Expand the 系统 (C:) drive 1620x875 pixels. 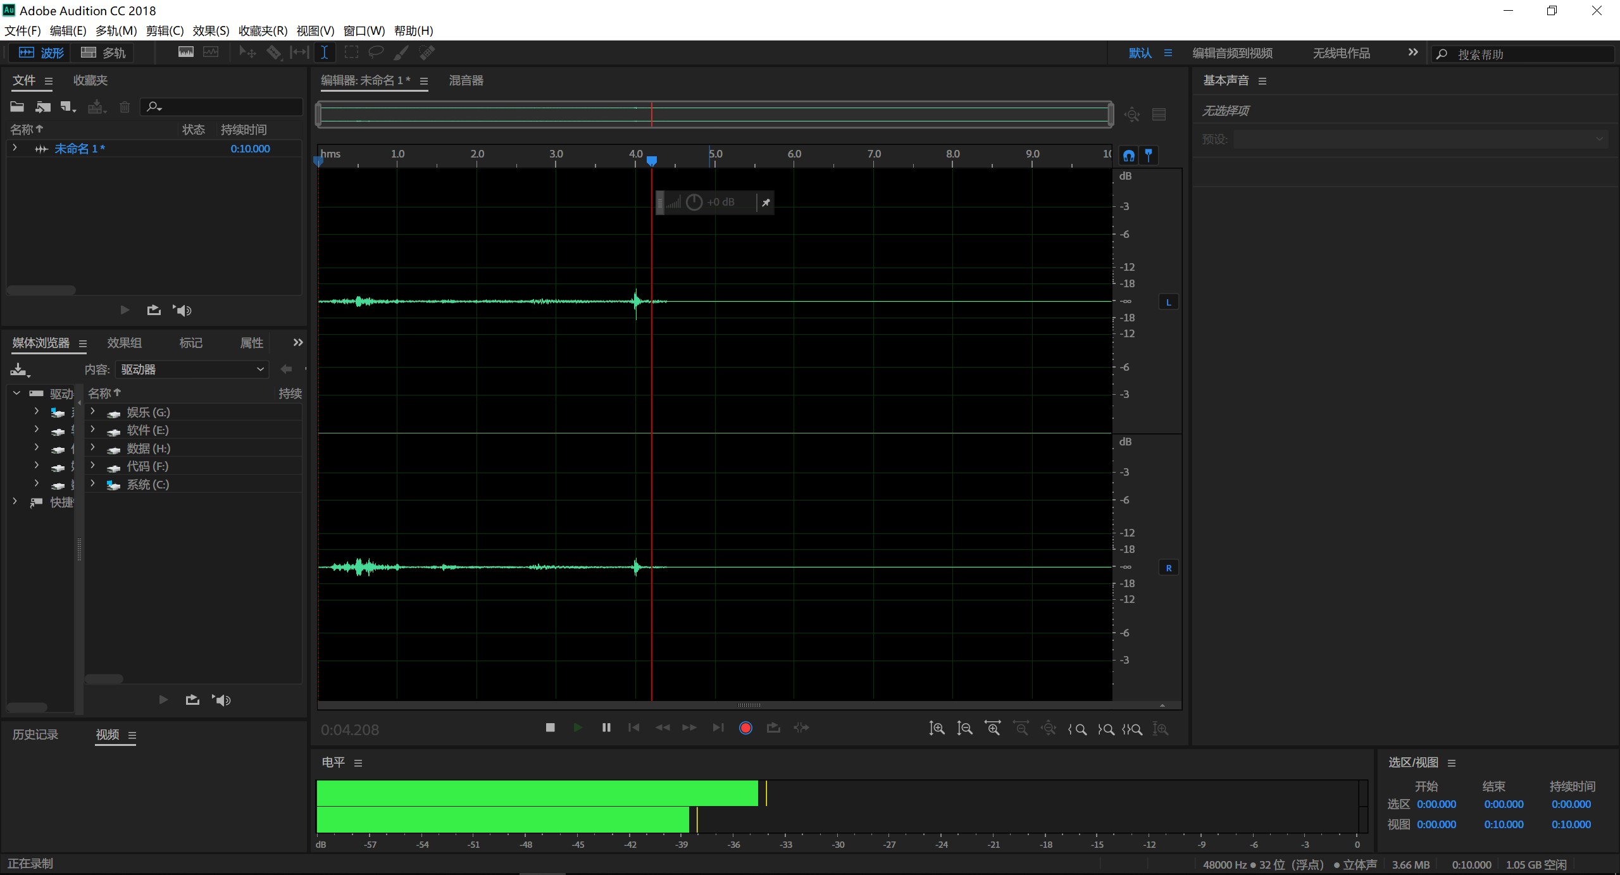[92, 484]
